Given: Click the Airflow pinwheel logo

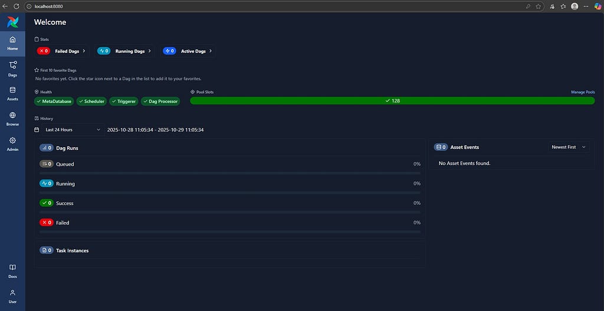Looking at the screenshot, I should pos(12,22).
